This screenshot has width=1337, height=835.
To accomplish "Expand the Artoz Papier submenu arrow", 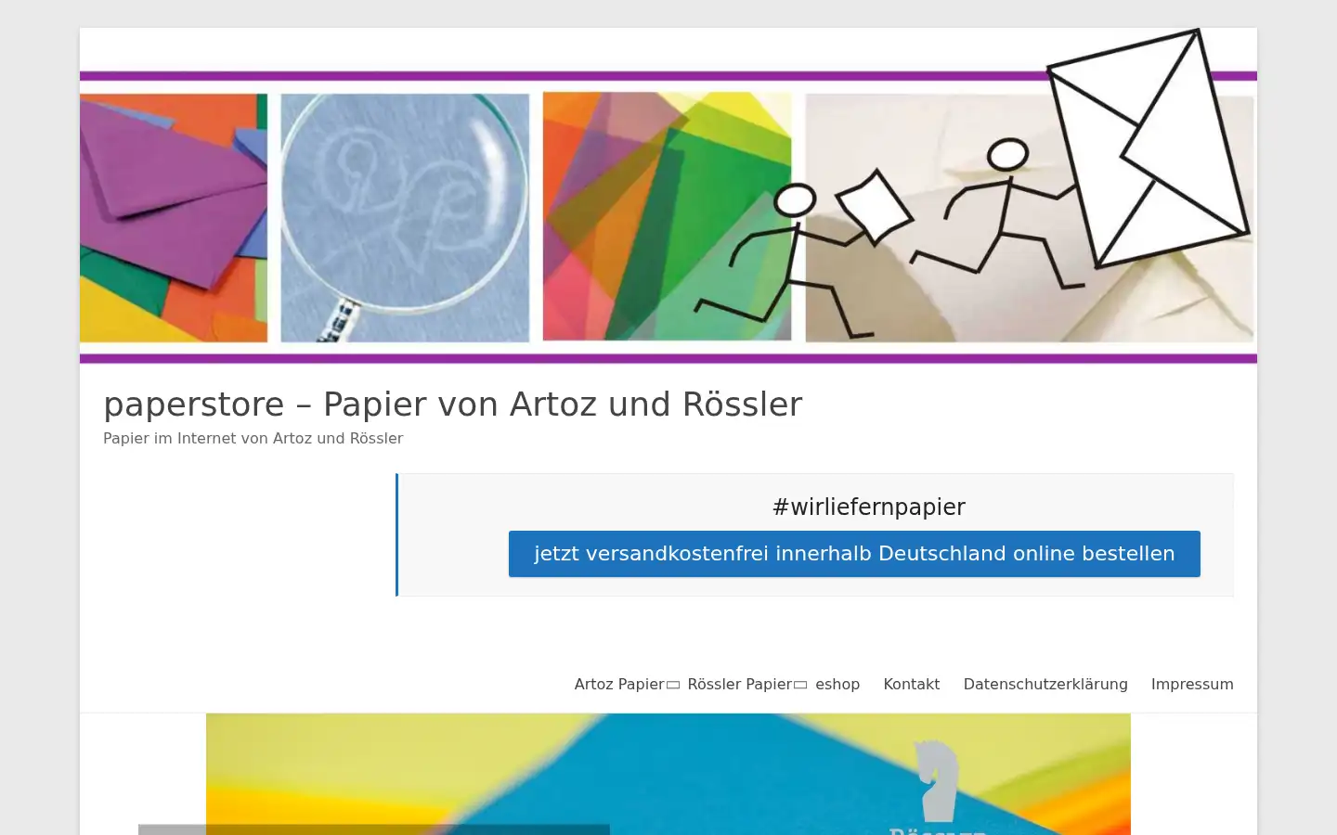I will 673,686.
